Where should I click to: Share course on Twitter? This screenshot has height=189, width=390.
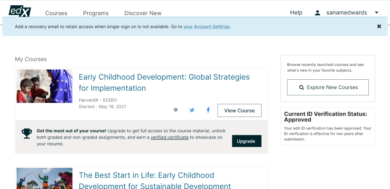tap(192, 110)
